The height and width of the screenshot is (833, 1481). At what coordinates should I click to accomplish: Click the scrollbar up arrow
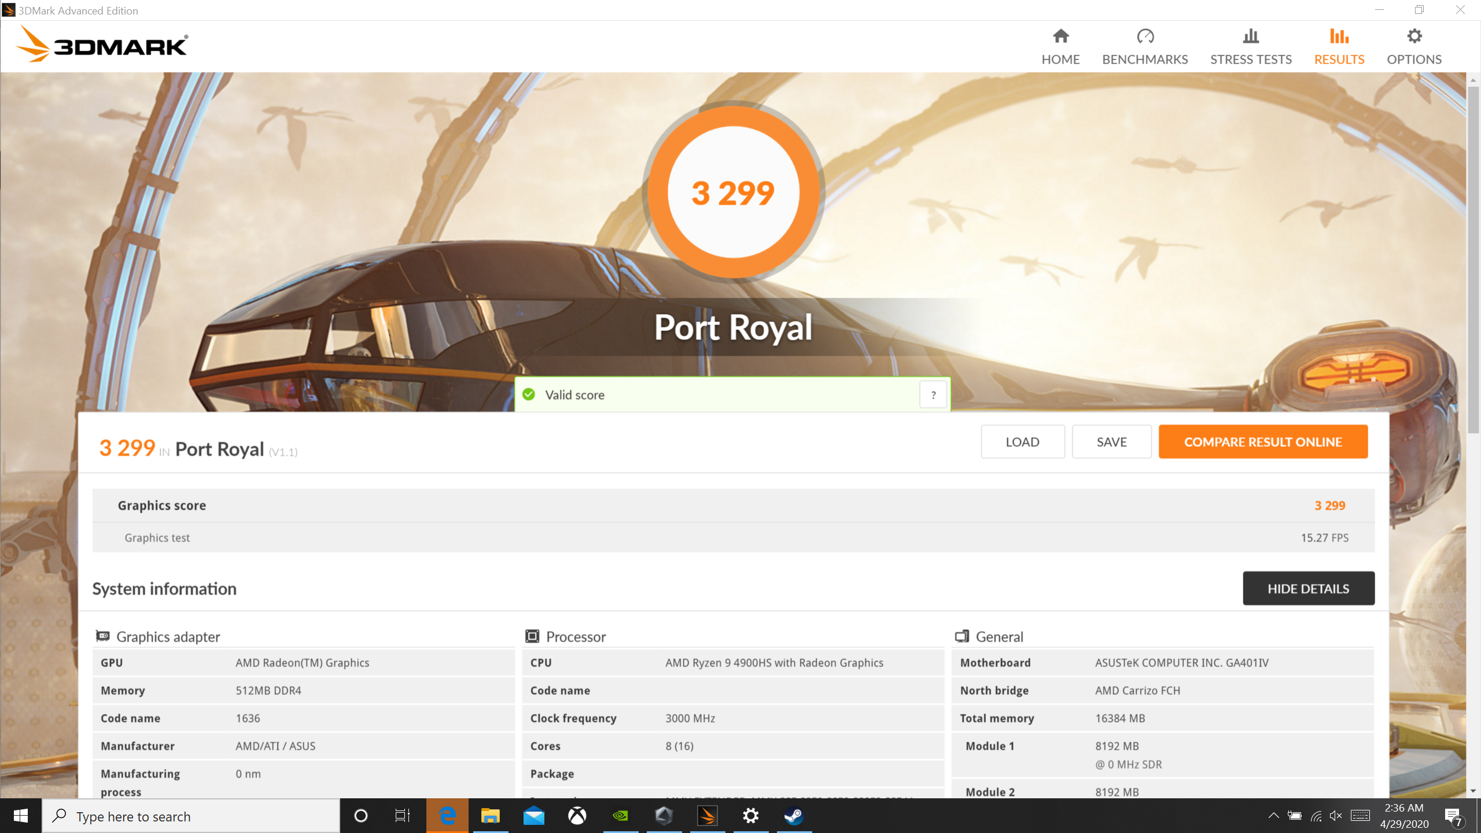click(1473, 80)
